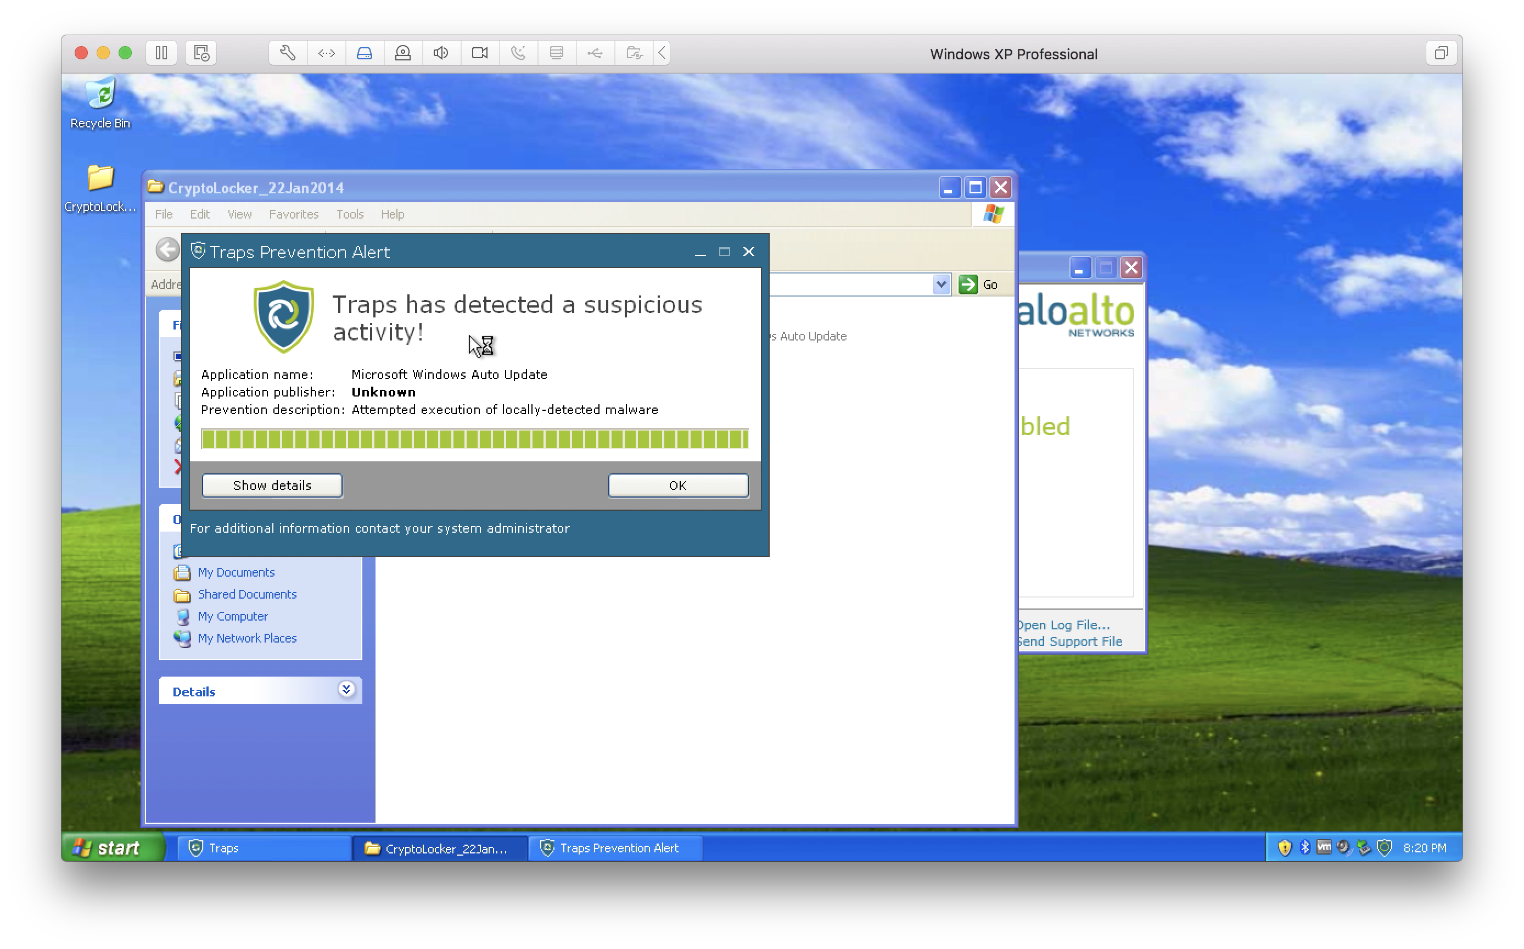This screenshot has height=949, width=1524.
Task: Open the Help menu
Action: pos(393,214)
